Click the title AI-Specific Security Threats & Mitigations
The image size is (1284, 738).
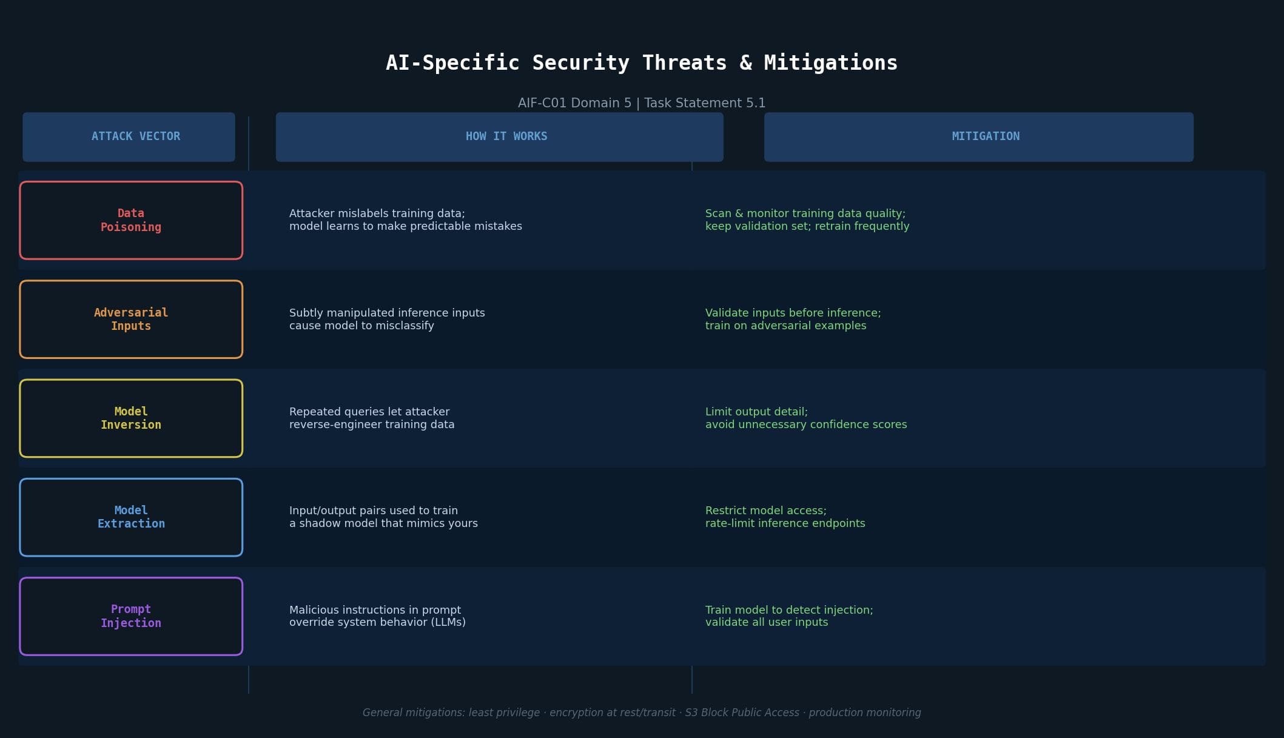pos(642,63)
